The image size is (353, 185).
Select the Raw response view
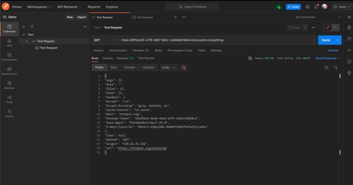(114, 68)
